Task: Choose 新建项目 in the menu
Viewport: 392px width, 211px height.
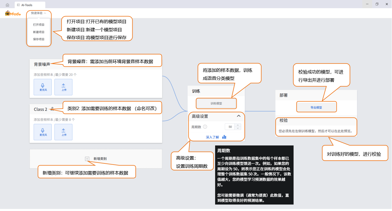Action: point(39,32)
